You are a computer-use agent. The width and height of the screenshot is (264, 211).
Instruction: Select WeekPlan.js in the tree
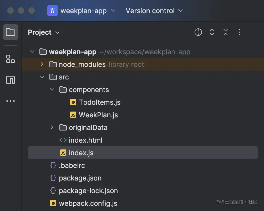tap(98, 115)
